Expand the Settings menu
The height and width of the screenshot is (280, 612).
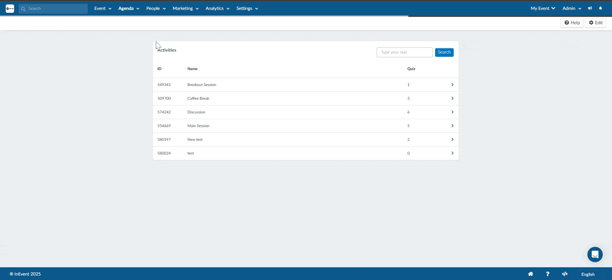(247, 8)
